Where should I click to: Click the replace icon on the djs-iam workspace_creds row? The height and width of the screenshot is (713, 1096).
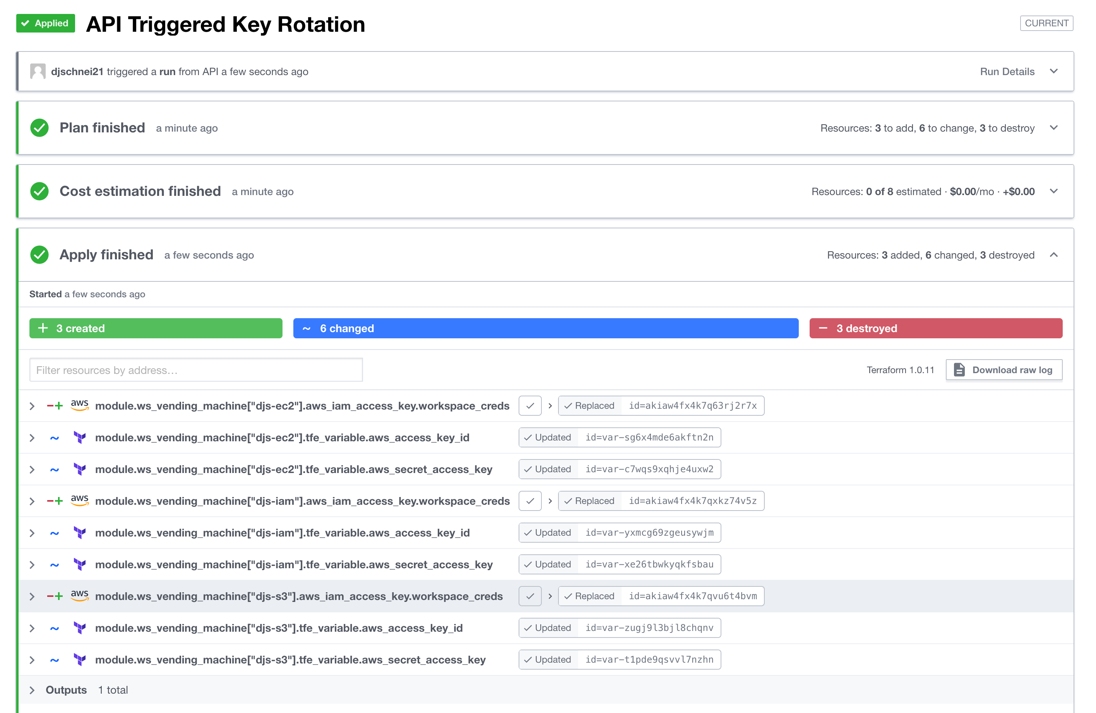coord(55,501)
